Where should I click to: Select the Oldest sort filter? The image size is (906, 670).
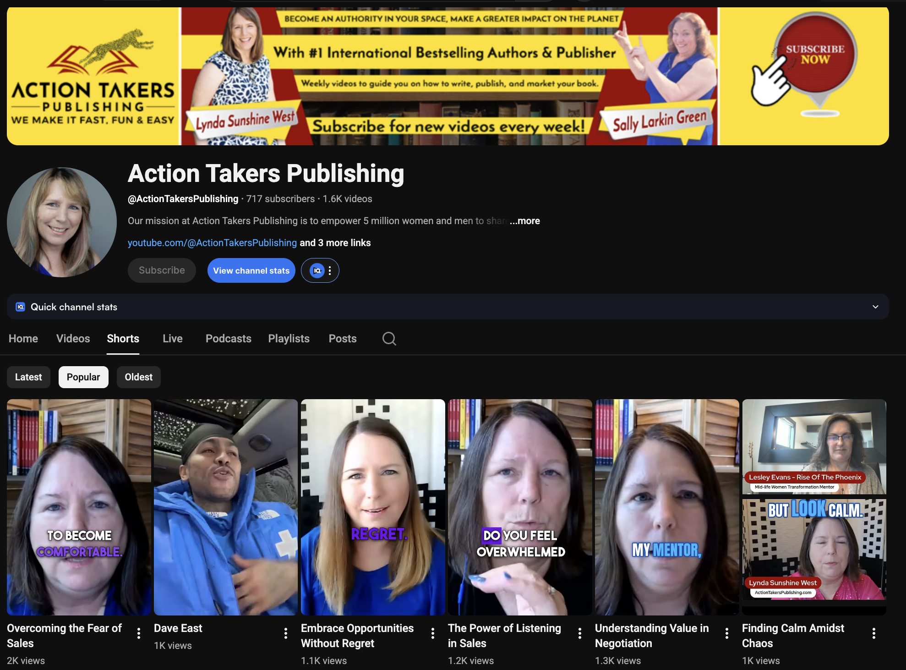tap(138, 377)
